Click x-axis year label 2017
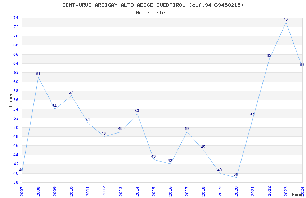The height and width of the screenshot is (198, 306). (187, 192)
